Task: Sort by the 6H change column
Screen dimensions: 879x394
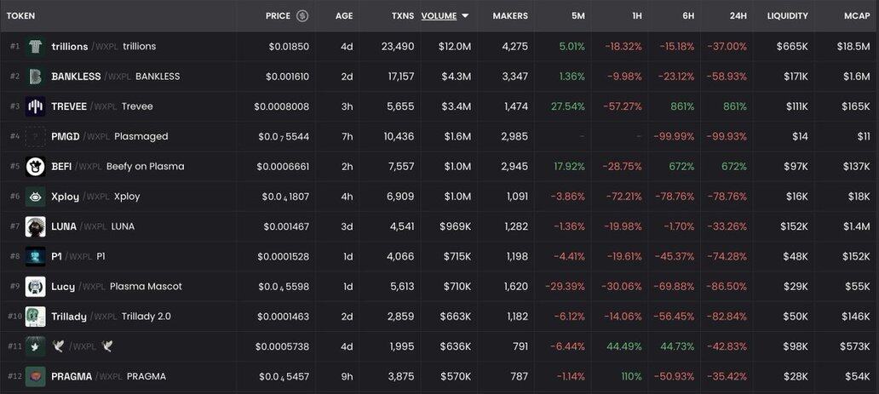Action: point(688,15)
